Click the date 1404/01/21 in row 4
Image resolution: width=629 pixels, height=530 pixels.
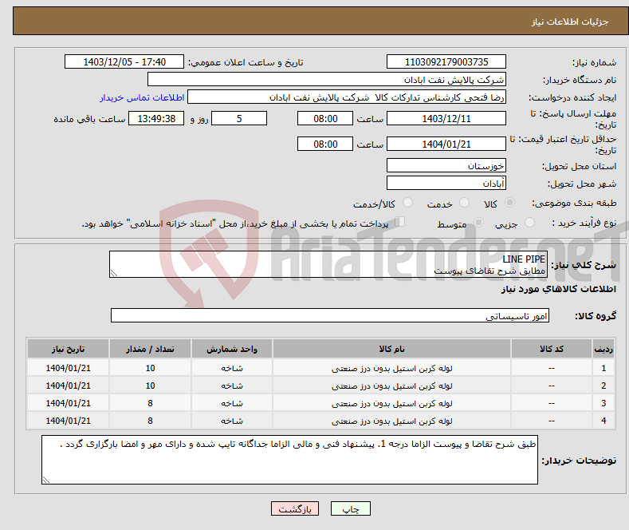tap(69, 421)
